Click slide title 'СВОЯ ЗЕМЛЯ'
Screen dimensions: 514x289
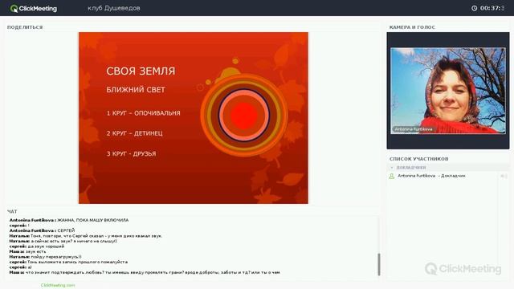pos(141,71)
